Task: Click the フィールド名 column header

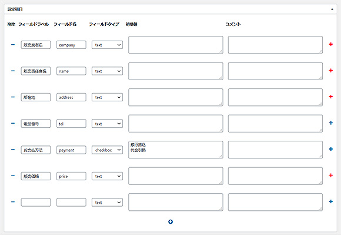Action: [x=65, y=24]
